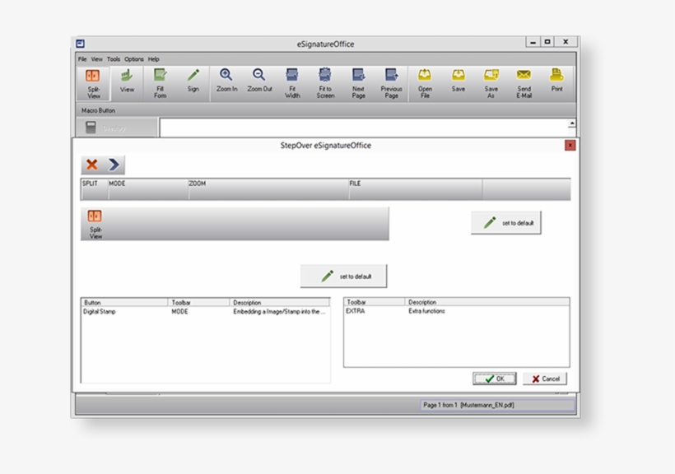
Task: Select the FILE toolbar segment
Action: tap(416, 189)
